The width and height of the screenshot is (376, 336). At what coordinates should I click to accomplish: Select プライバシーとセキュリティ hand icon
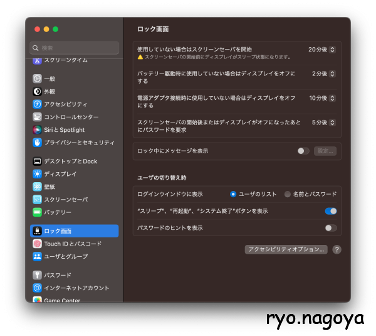pyautogui.click(x=38, y=143)
